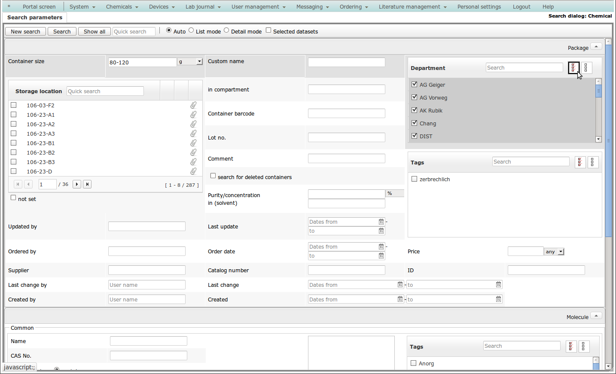Uncheck the AG Geiger department
616x374 pixels.
pyautogui.click(x=415, y=85)
